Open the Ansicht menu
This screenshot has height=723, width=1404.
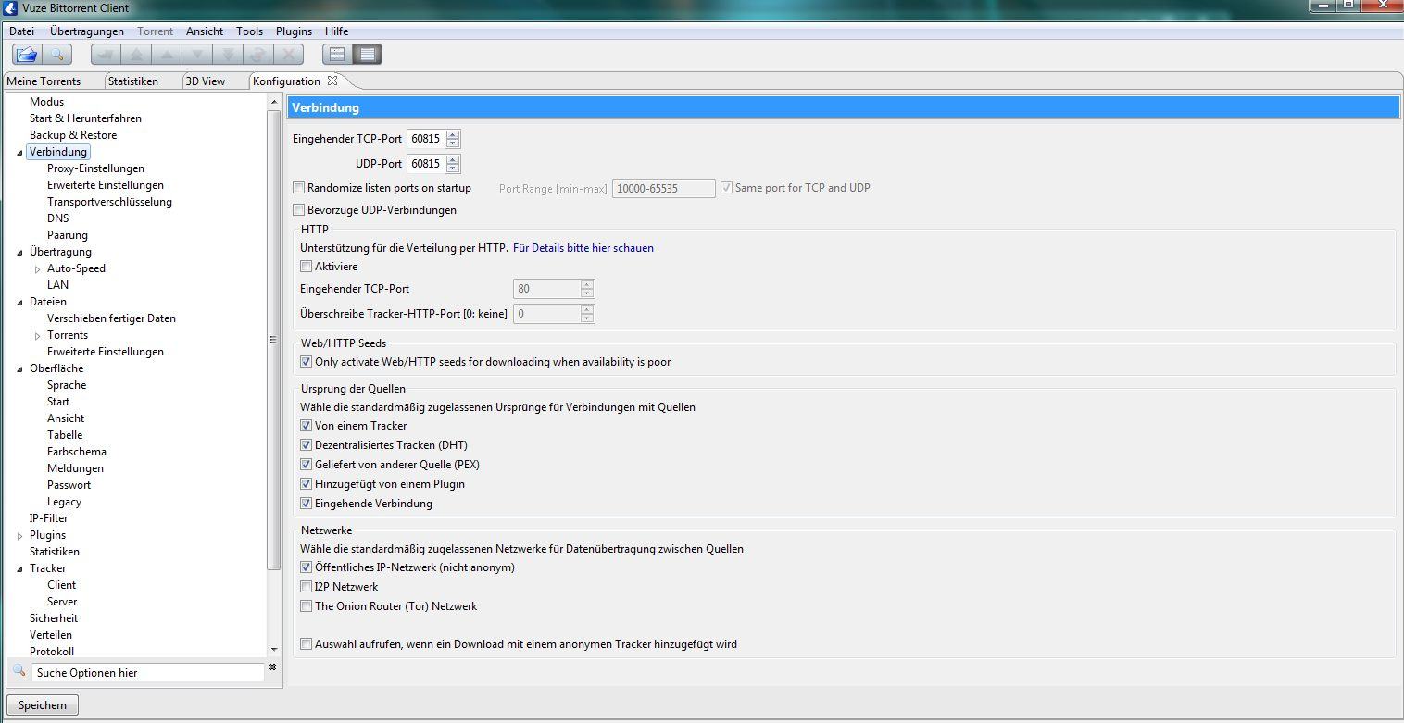(205, 31)
